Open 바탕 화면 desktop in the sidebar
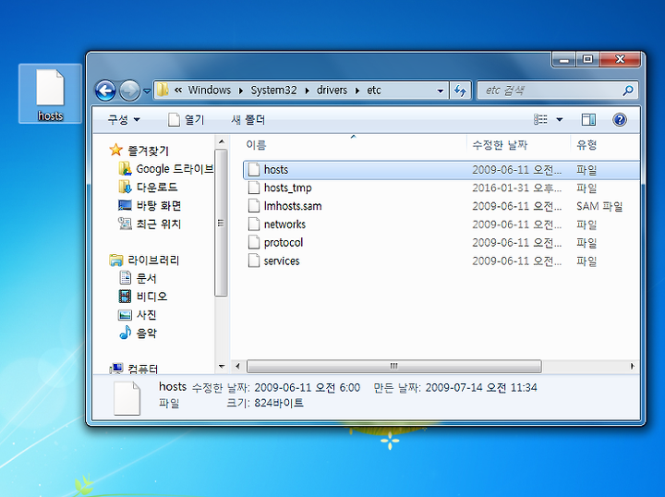The width and height of the screenshot is (665, 497). (159, 206)
